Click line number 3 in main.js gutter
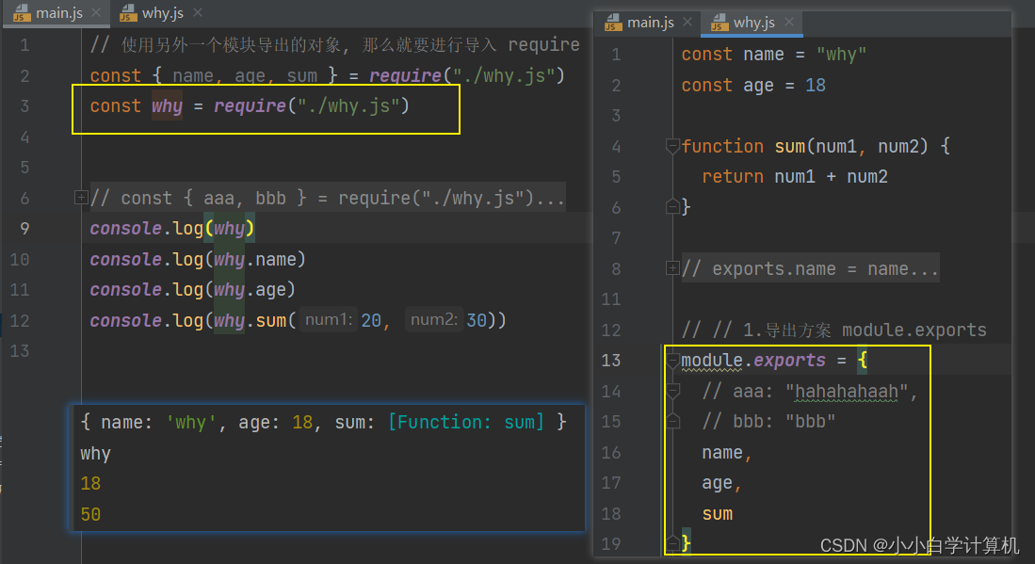 [24, 105]
